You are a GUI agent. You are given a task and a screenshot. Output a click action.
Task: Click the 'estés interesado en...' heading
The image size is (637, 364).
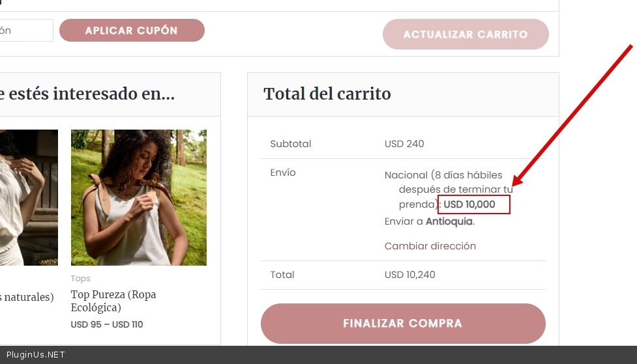87,94
